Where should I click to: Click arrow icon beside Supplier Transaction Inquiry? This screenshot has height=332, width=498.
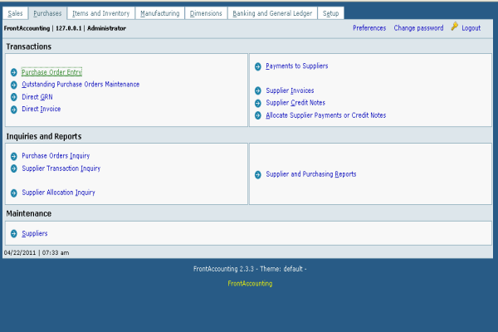13,168
